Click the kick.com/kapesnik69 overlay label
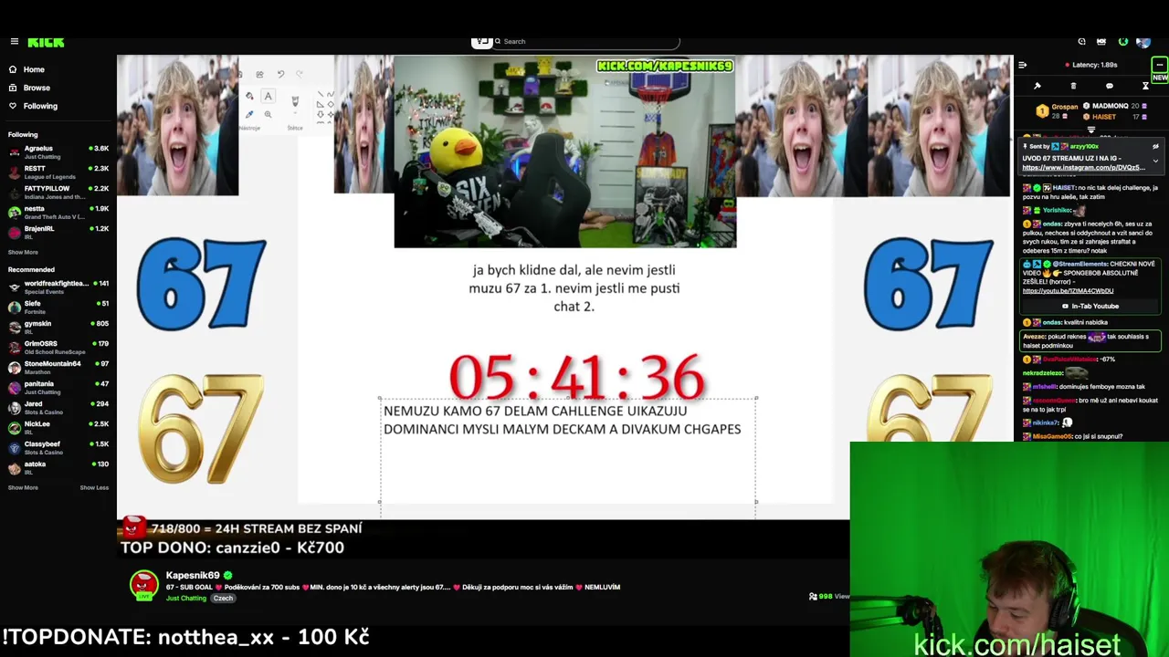1169x657 pixels. click(665, 66)
